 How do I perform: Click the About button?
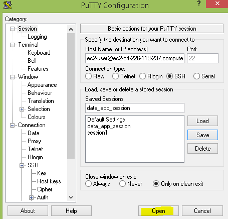(x=28, y=211)
